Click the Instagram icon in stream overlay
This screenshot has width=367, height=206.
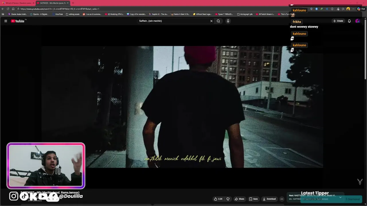coord(14,196)
